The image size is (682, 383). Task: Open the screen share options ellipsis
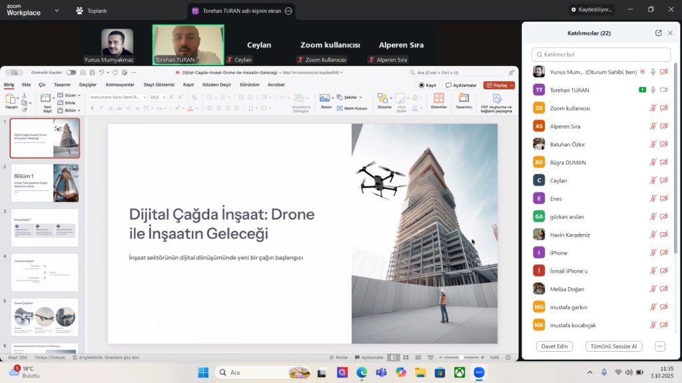point(288,11)
